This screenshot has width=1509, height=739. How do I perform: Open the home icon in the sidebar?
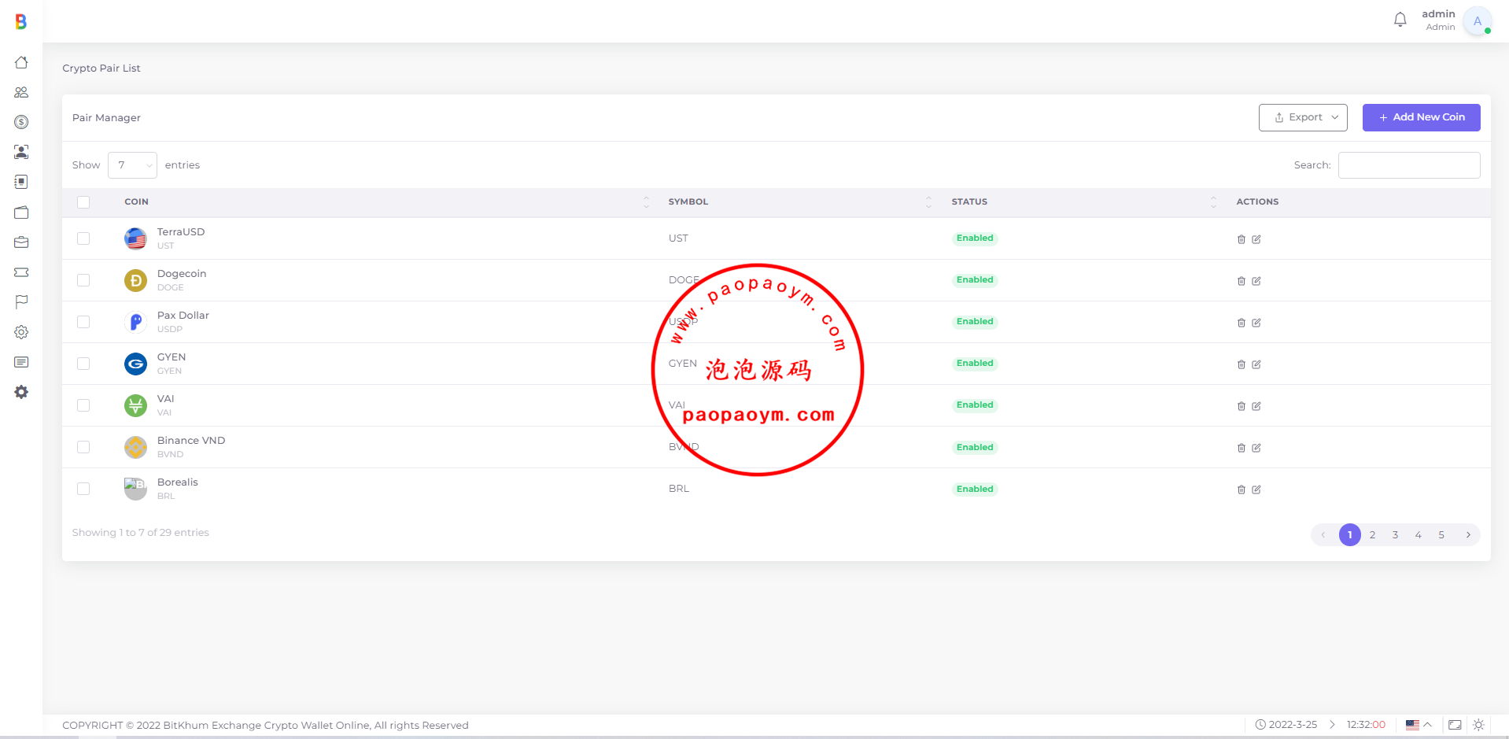click(x=21, y=62)
